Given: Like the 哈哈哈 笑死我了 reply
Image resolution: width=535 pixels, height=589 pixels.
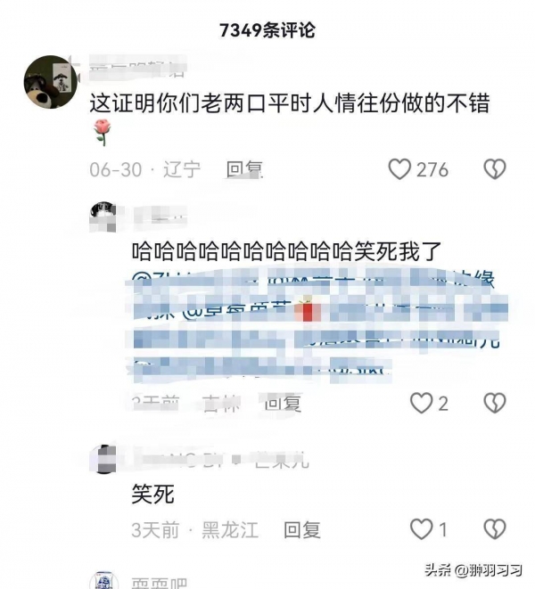Looking at the screenshot, I should tap(421, 403).
